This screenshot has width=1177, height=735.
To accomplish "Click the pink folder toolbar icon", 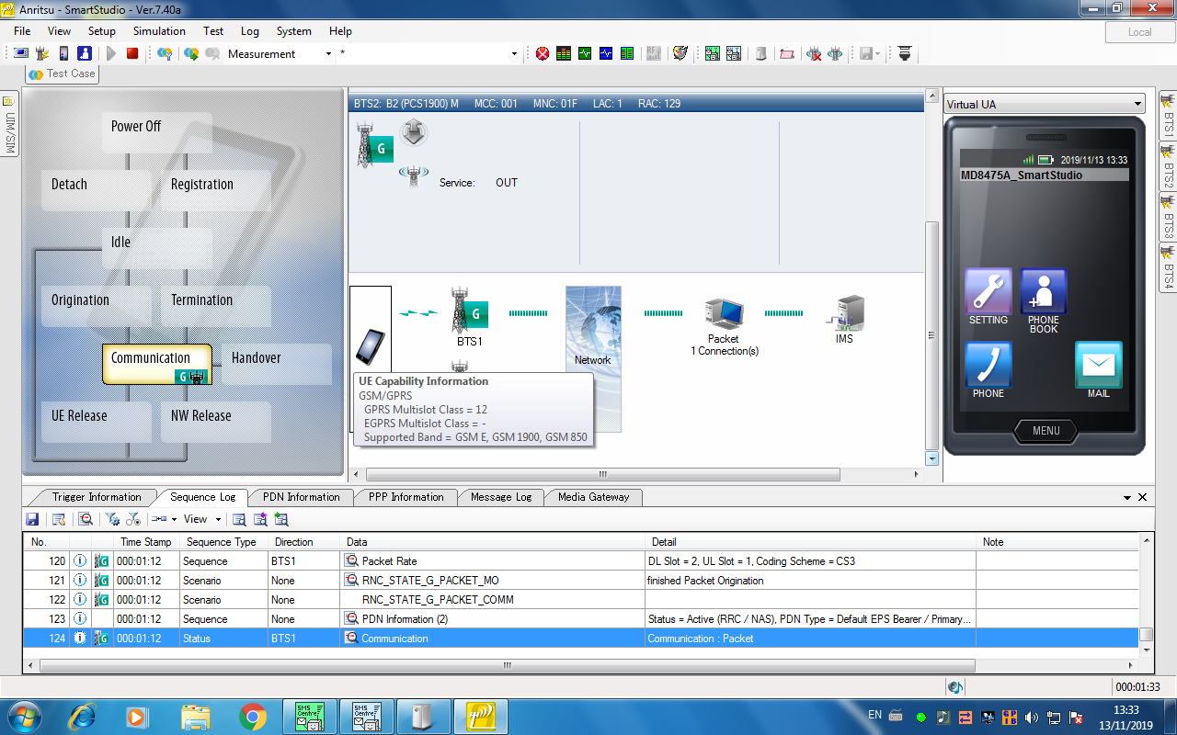I will tap(787, 53).
